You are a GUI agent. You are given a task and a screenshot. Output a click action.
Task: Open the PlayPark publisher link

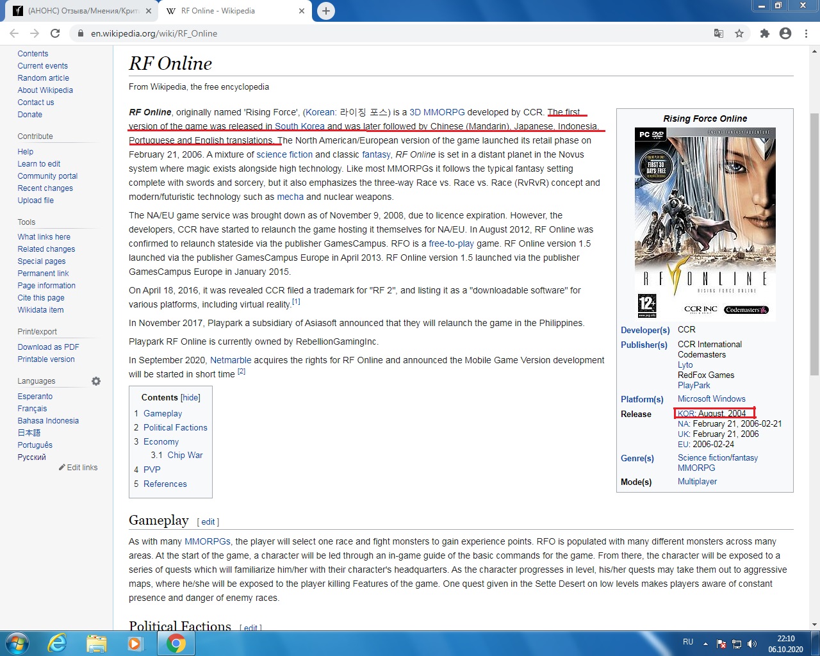tap(694, 386)
